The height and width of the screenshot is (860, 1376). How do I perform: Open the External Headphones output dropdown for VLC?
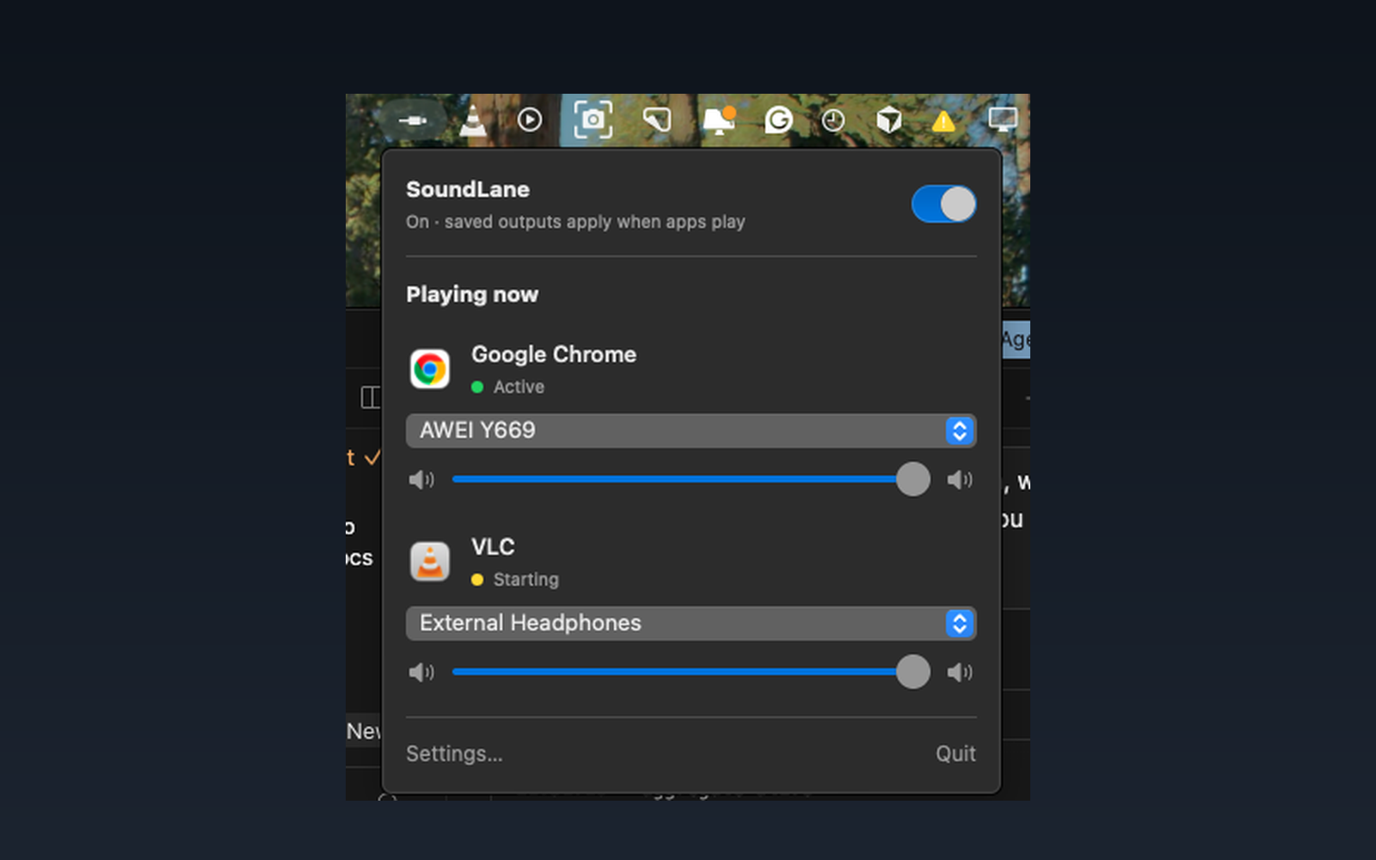click(691, 623)
